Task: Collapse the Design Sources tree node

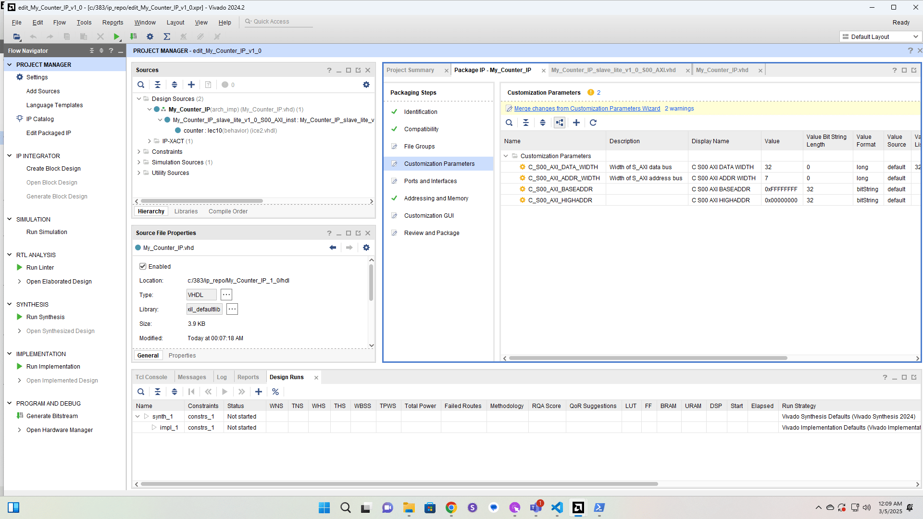Action: click(x=139, y=99)
